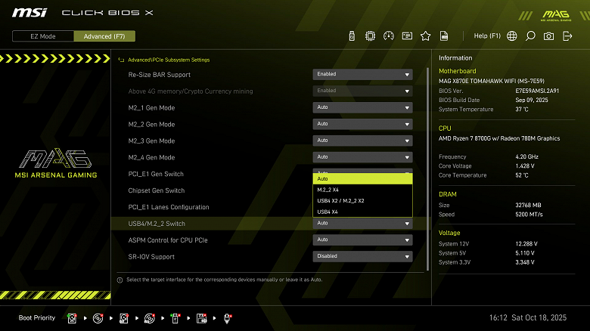Open Favorites via the star icon
The height and width of the screenshot is (331, 590).
[426, 36]
